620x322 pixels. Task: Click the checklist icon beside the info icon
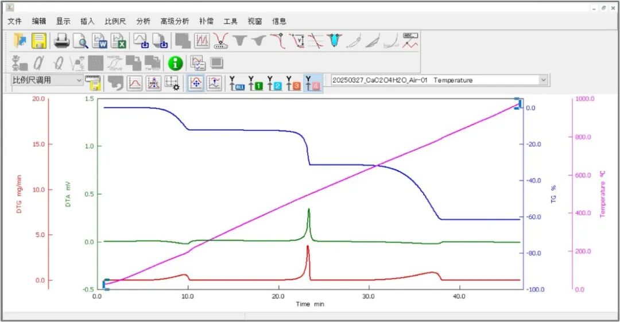tap(197, 63)
